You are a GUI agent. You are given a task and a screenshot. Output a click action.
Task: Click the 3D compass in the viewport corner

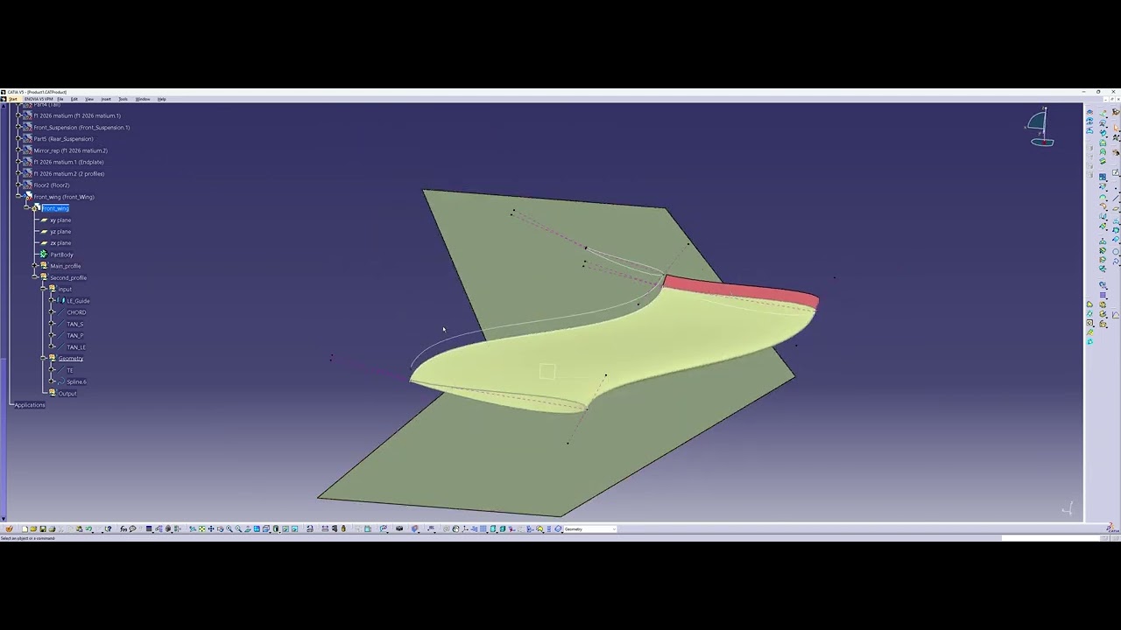pyautogui.click(x=1040, y=129)
